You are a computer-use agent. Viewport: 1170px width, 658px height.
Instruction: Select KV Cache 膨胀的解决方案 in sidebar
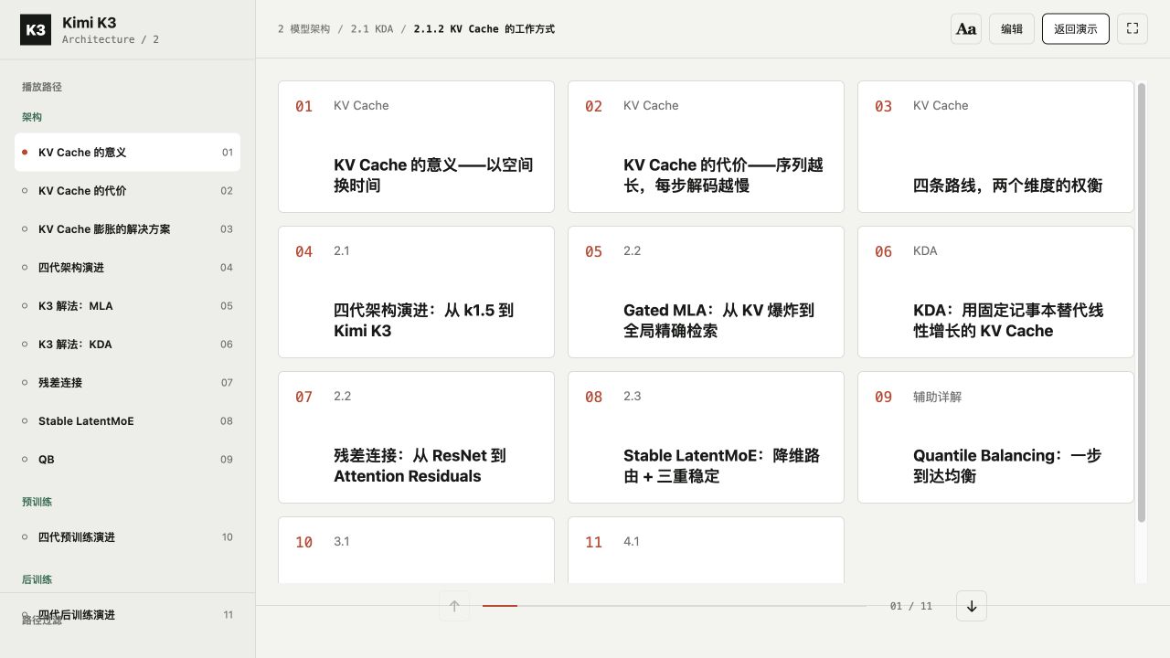point(127,229)
